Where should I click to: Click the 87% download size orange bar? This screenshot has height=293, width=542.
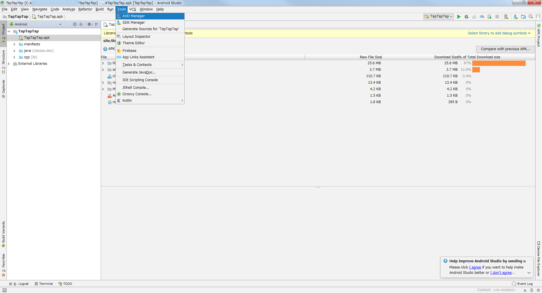coord(499,63)
